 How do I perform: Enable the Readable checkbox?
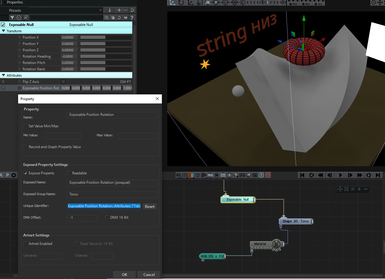[69, 173]
